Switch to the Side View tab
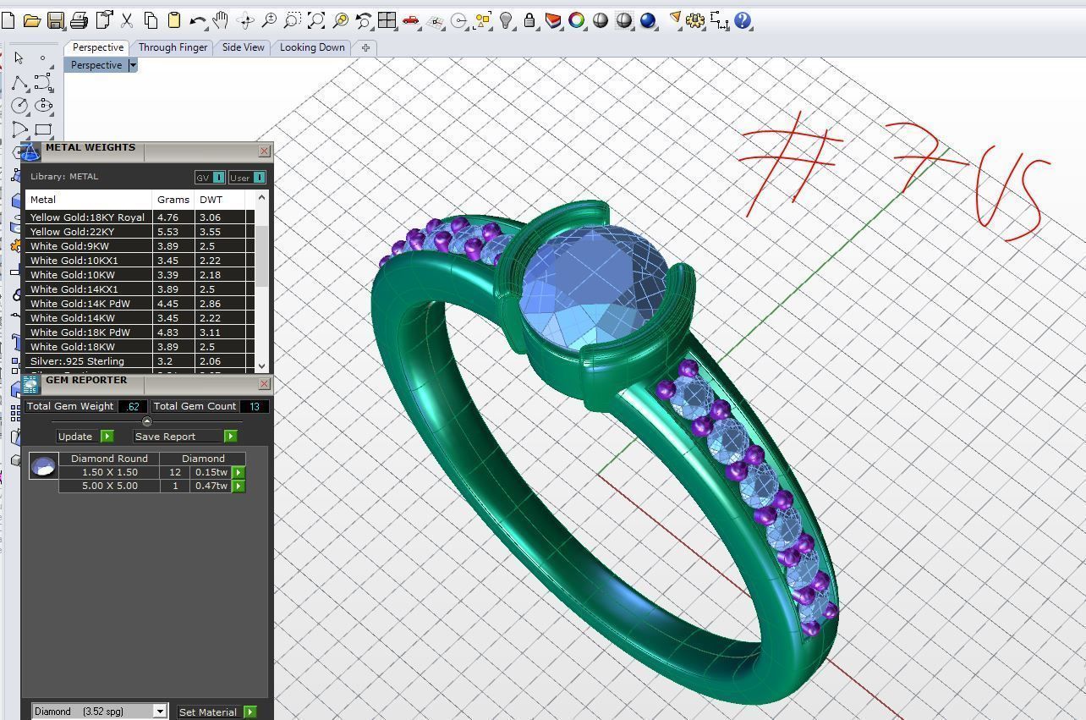The width and height of the screenshot is (1086, 720). [244, 47]
